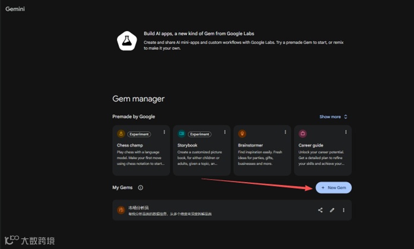Open Storybook more options menu

(225, 132)
